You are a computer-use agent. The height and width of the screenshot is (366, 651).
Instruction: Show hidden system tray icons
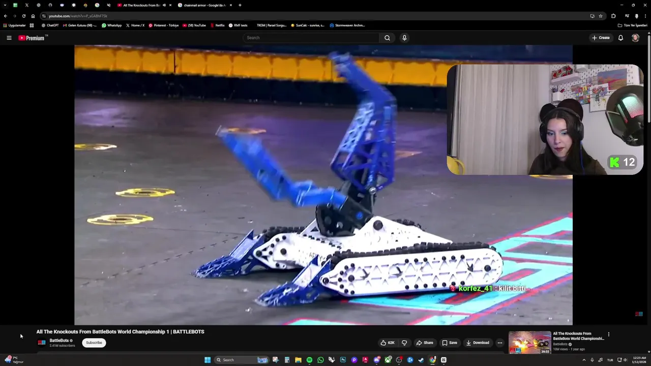click(x=584, y=360)
